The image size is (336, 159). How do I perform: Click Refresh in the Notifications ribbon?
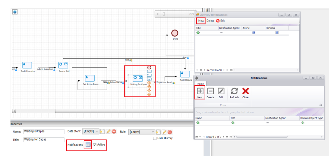point(234,93)
